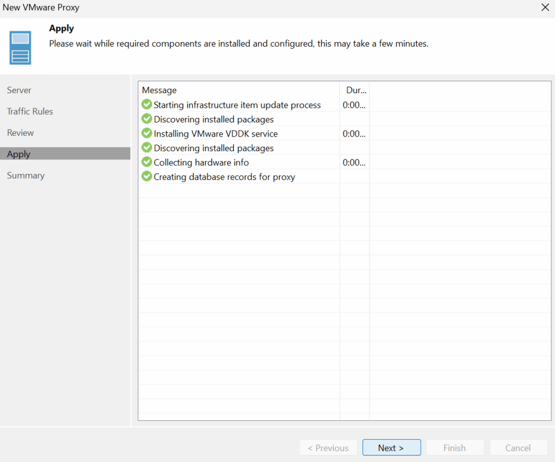Click the Dur... column header
Viewport: 555px width, 462px height.
[x=354, y=90]
